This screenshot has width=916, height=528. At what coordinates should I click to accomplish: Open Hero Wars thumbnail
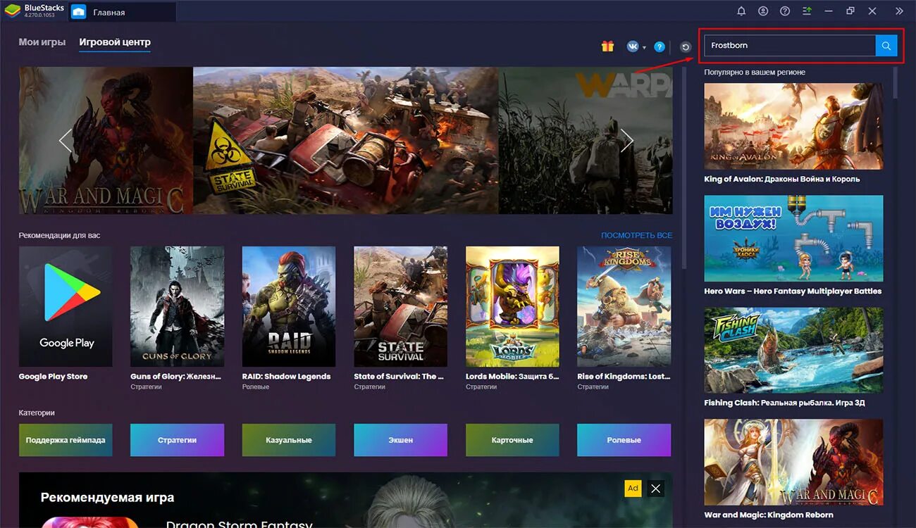[793, 239]
